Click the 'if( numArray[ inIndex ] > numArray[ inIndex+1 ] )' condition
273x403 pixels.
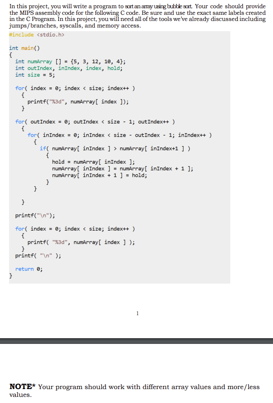[x=115, y=148]
